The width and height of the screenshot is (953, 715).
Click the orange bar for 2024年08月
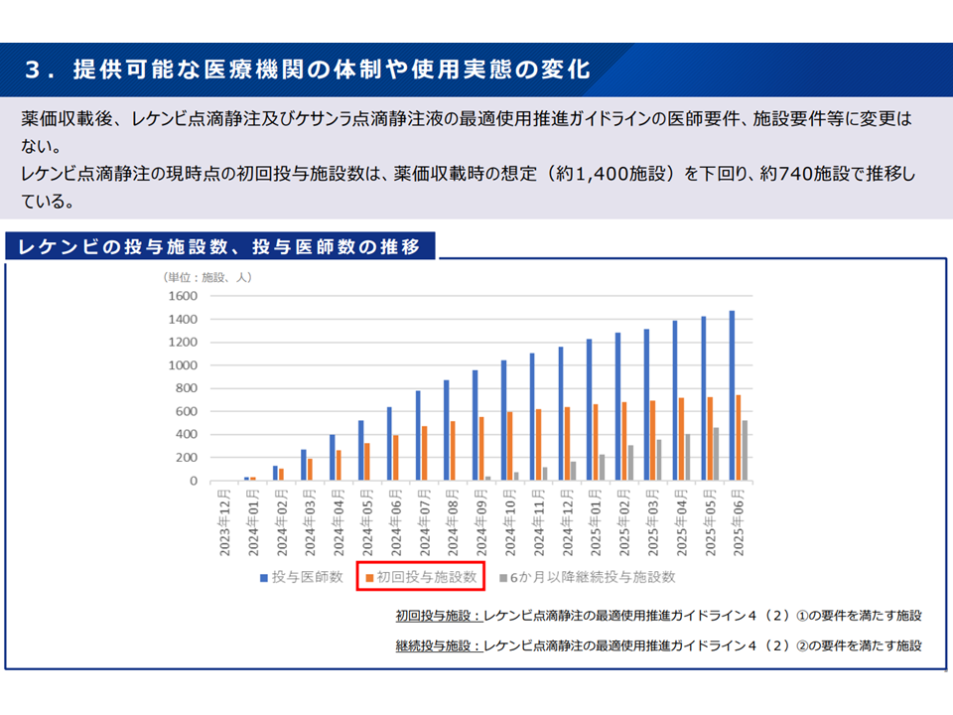coord(453,451)
